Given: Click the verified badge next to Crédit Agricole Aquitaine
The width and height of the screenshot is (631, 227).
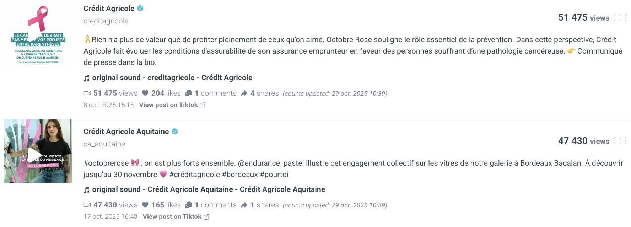Looking at the screenshot, I should point(174,131).
